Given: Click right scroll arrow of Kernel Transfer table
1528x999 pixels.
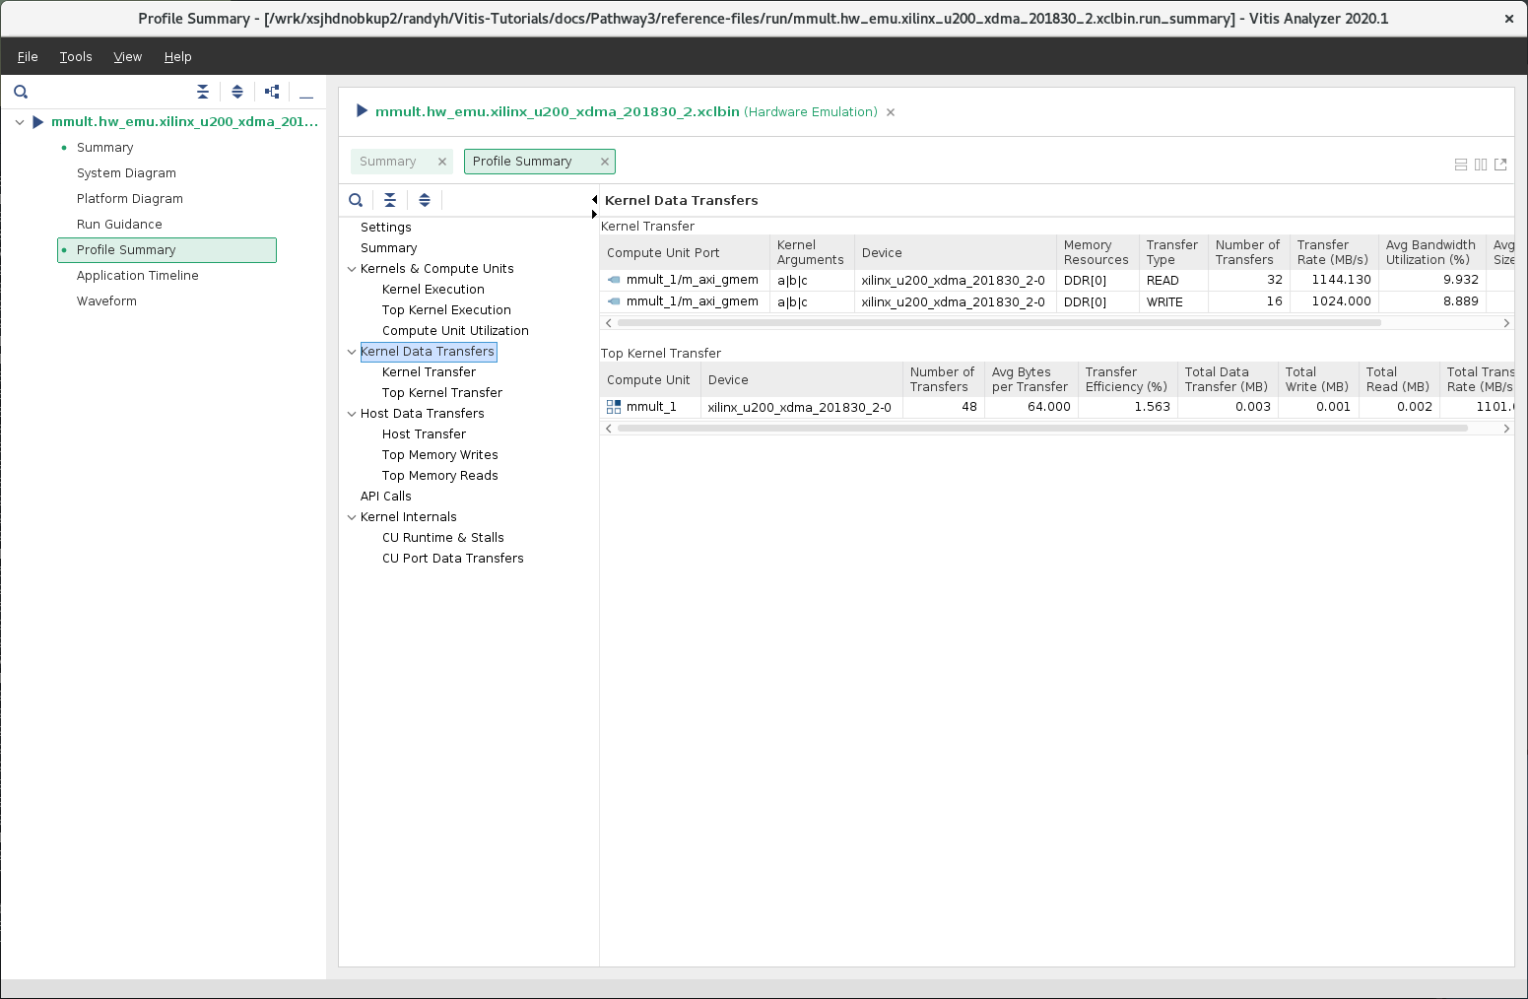Looking at the screenshot, I should [1506, 323].
